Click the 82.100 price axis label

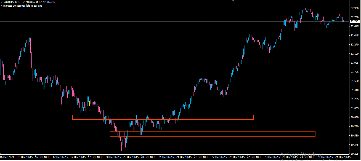(x=354, y=54)
